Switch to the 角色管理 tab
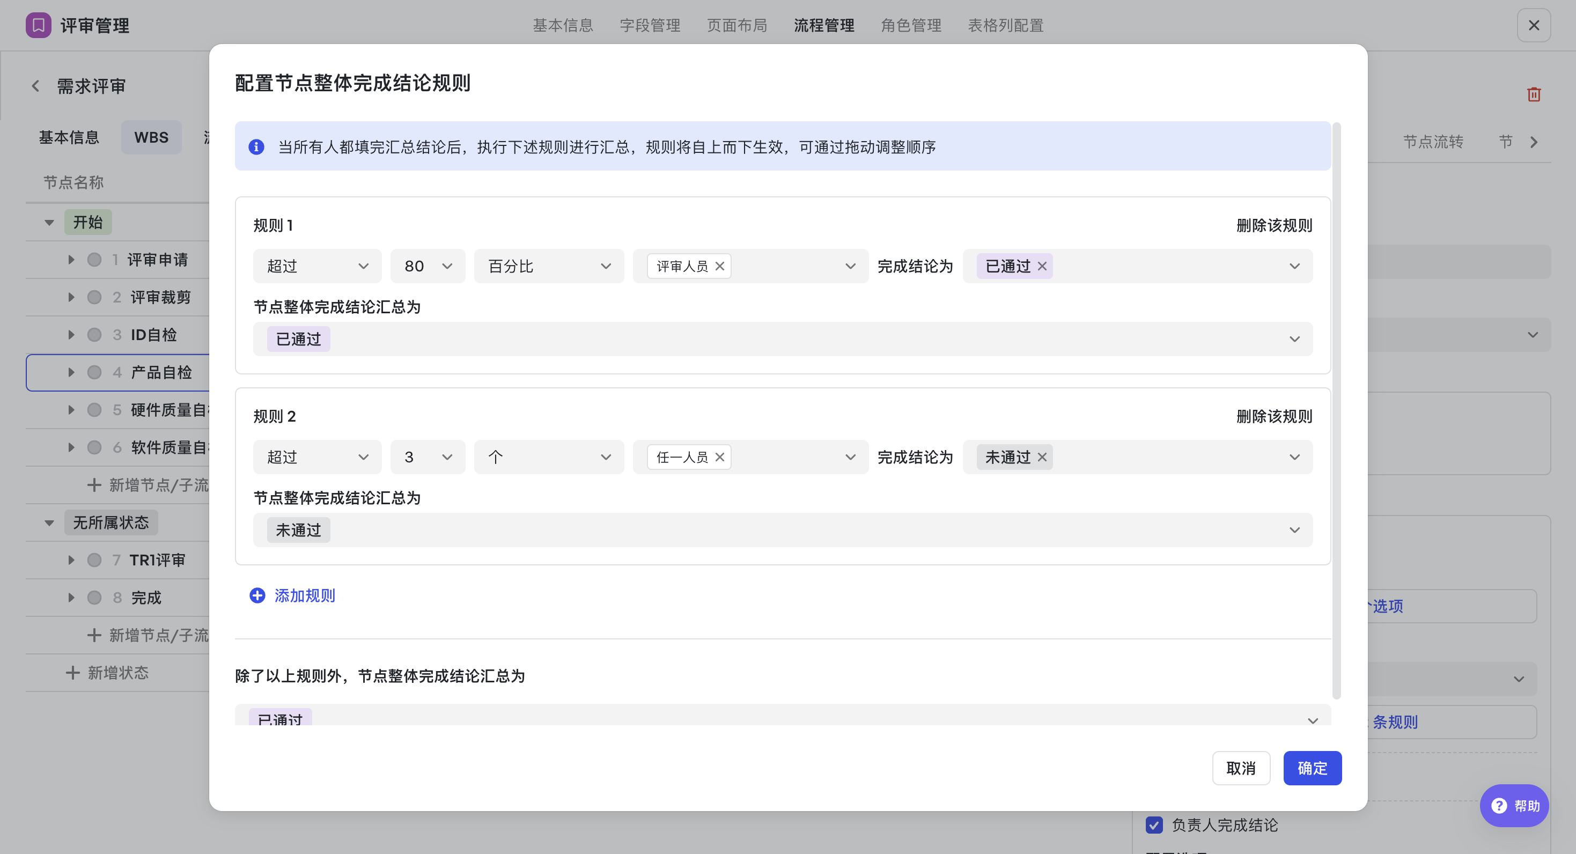The width and height of the screenshot is (1576, 854). click(910, 25)
